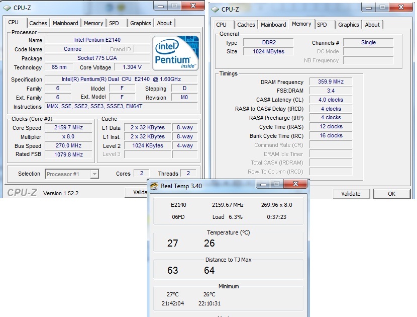Click the Memory tab in left CPU-Z window
The height and width of the screenshot is (317, 417).
pyautogui.click(x=93, y=23)
